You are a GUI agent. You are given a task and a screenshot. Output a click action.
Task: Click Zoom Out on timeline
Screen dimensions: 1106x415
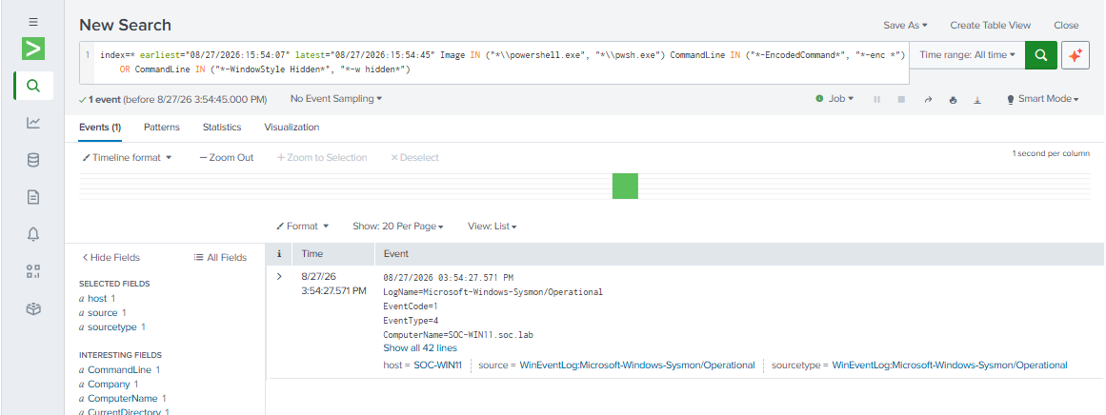(x=227, y=157)
